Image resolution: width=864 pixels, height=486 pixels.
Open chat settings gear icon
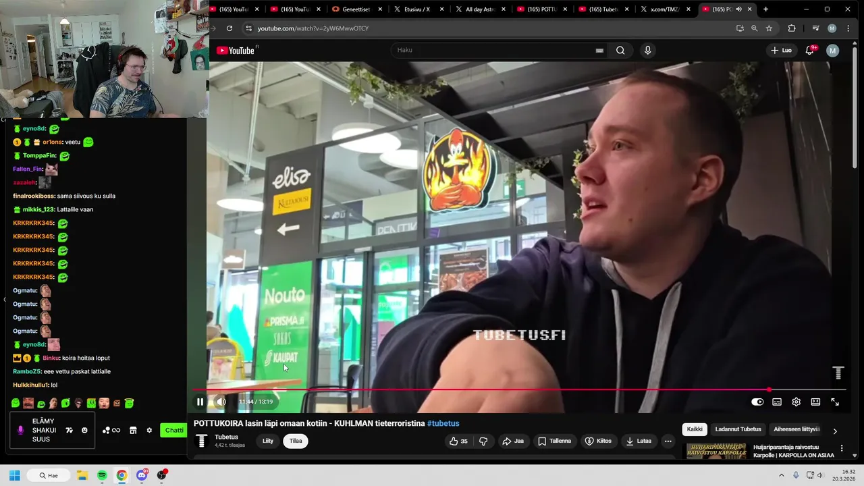point(149,430)
